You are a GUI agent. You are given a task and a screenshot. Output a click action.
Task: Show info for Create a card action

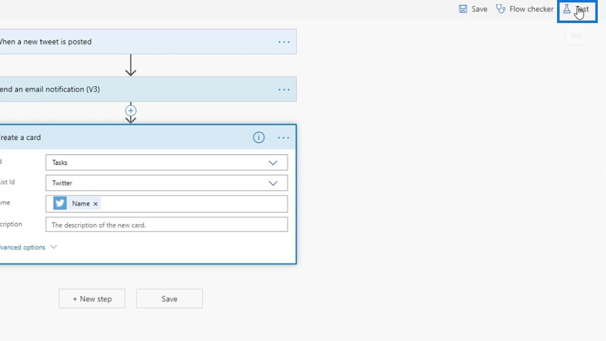coord(259,138)
